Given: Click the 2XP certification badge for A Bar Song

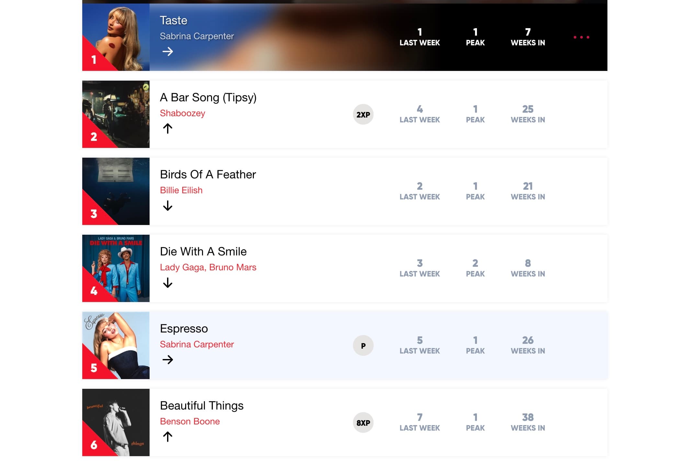Looking at the screenshot, I should [x=363, y=115].
